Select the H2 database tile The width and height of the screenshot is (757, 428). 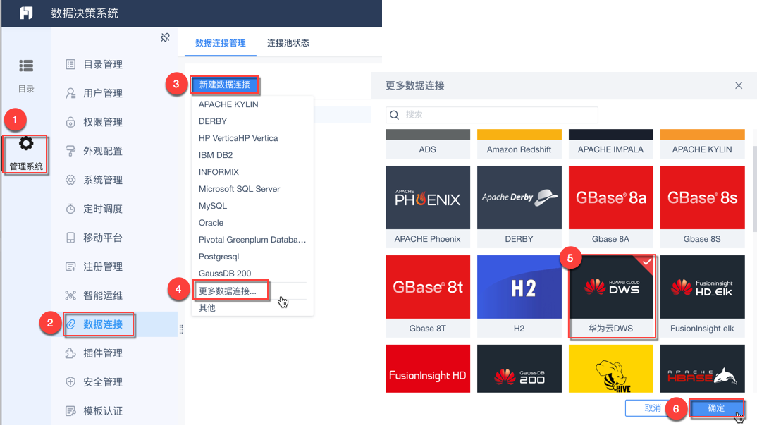point(519,296)
